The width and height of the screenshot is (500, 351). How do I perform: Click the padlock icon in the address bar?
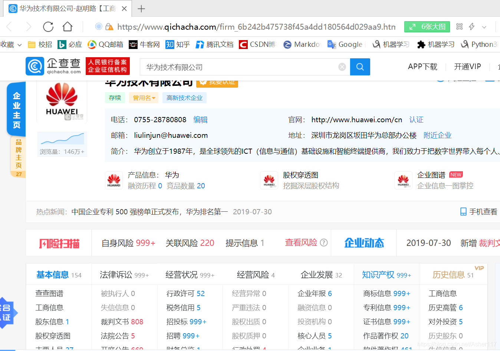click(110, 27)
